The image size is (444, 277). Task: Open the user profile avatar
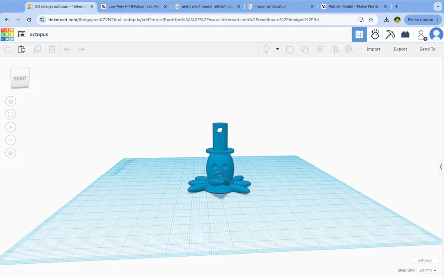coord(436,35)
